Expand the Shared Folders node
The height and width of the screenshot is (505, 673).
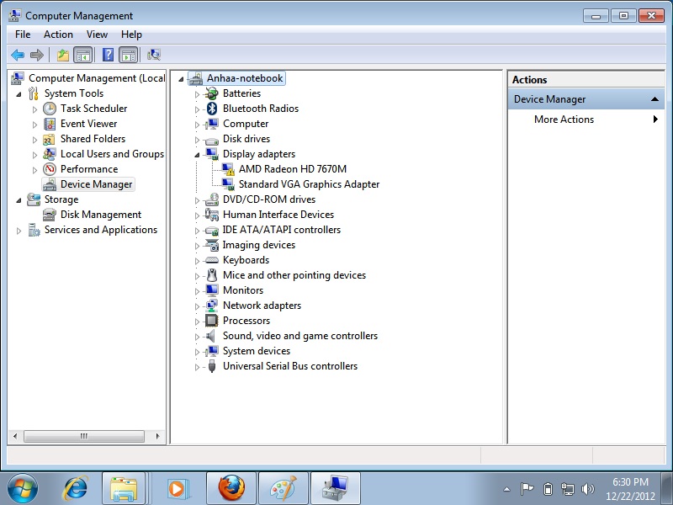[x=34, y=140]
